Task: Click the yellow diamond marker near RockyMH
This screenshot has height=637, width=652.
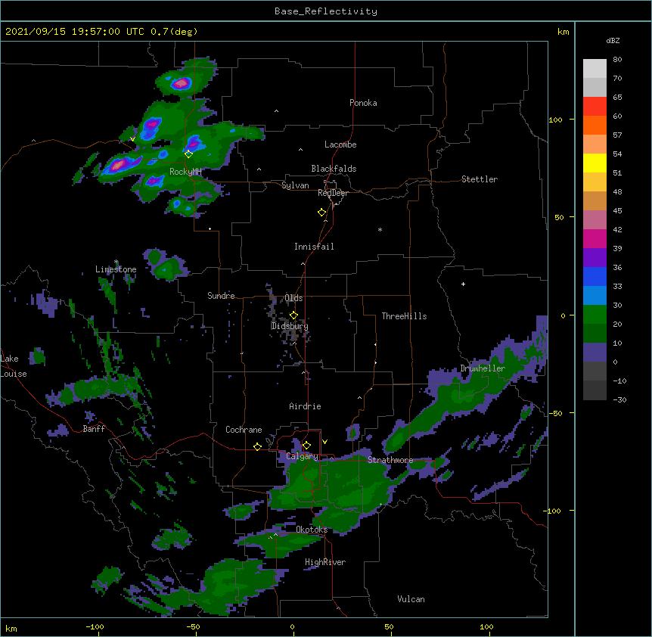Action: pos(188,154)
